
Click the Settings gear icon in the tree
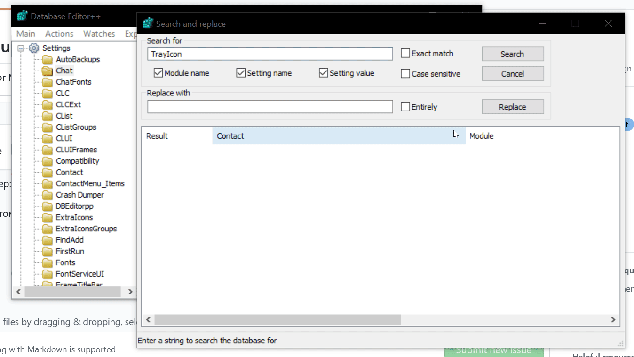[34, 48]
